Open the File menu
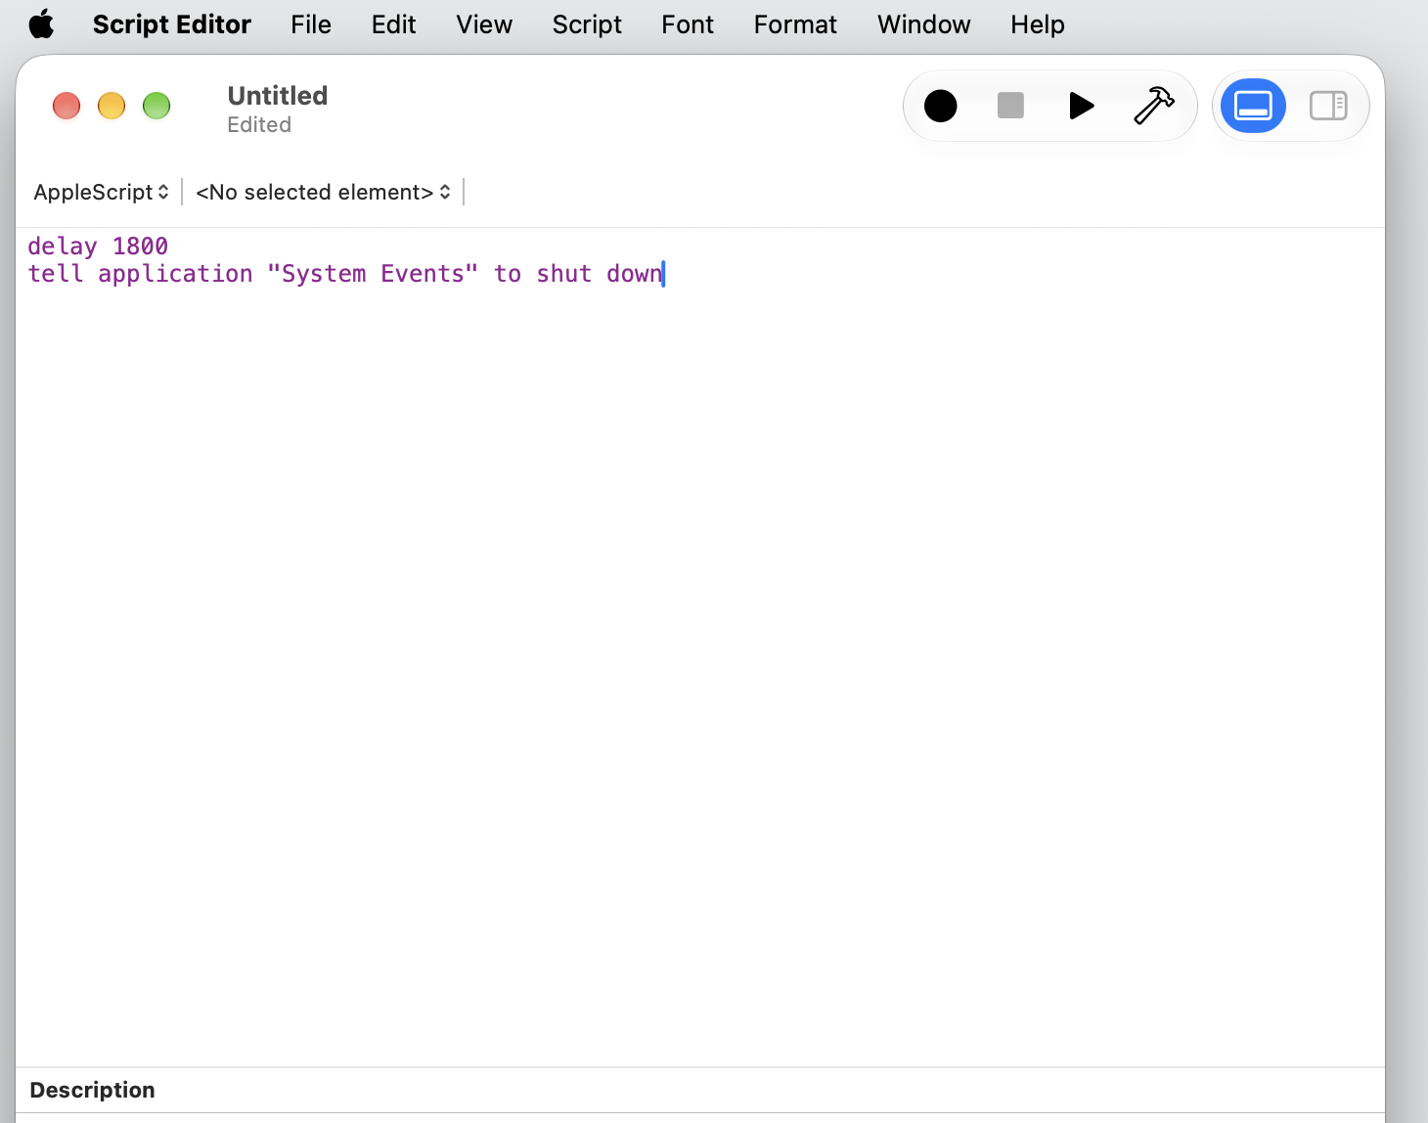This screenshot has width=1428, height=1123. (311, 24)
